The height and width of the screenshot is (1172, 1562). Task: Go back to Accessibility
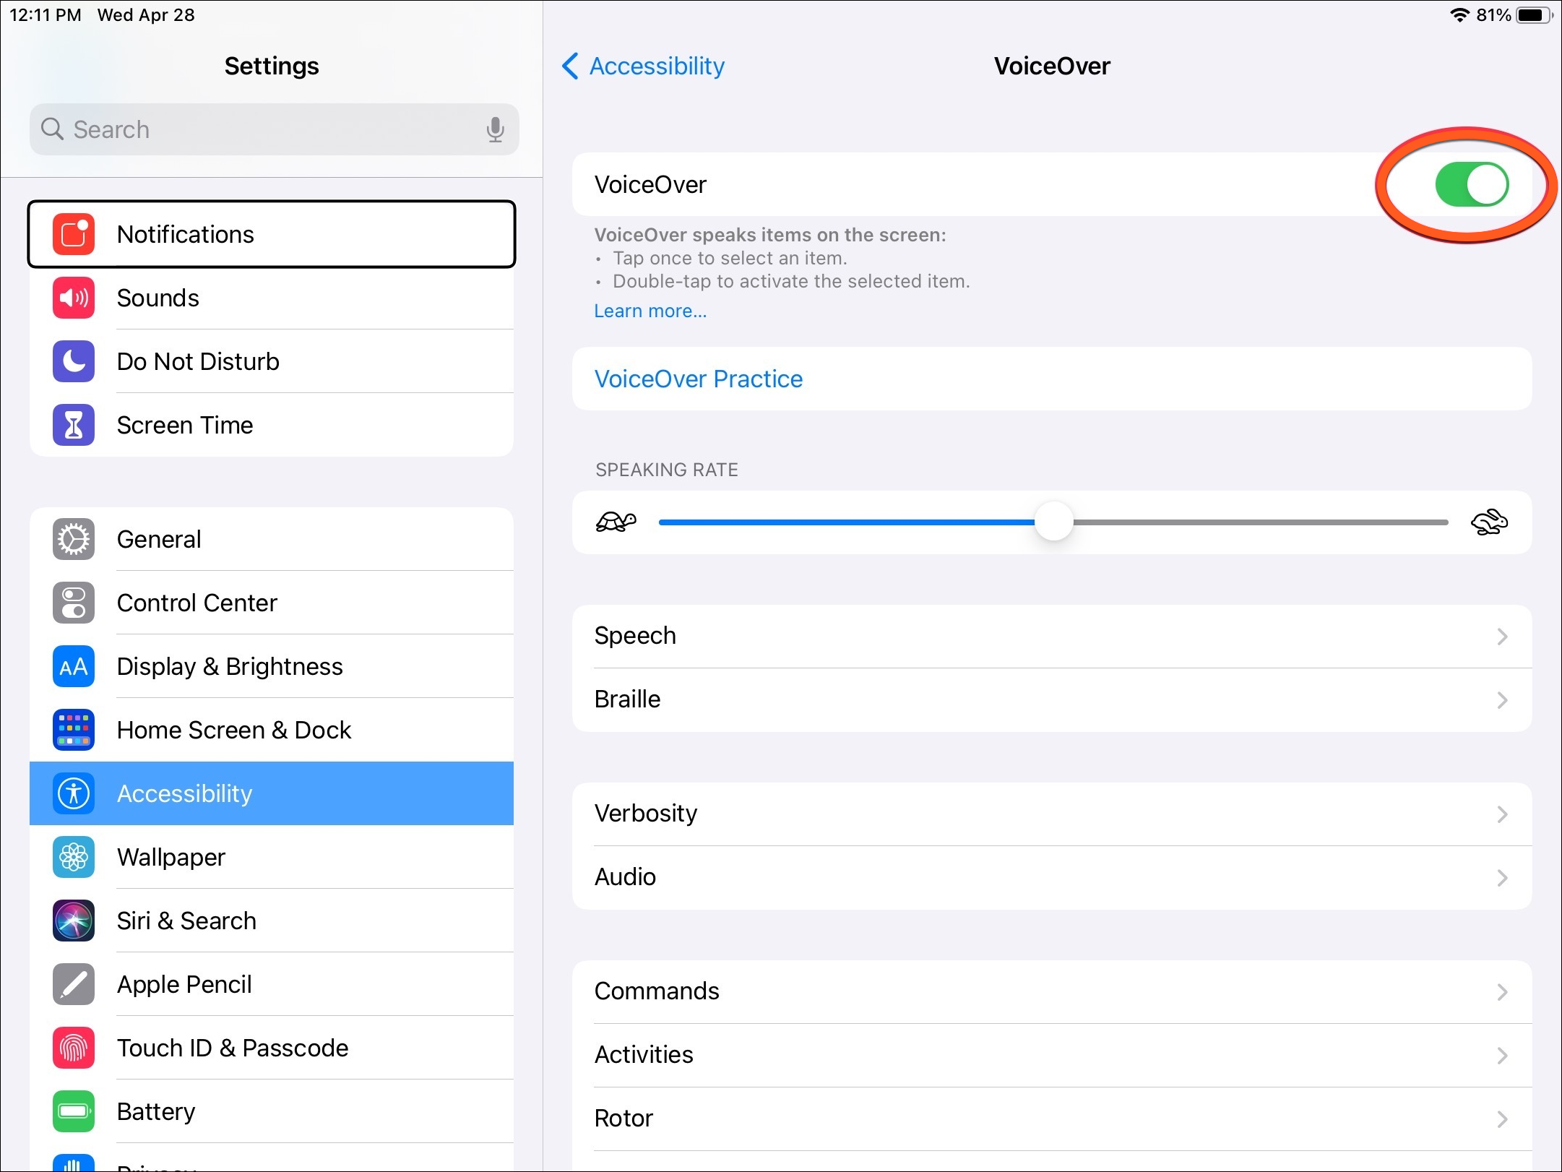pyautogui.click(x=643, y=66)
